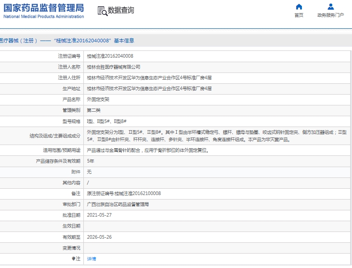Click the 基本信息 breadcrumb title
Screen dimensions: 352x268
pos(124,41)
